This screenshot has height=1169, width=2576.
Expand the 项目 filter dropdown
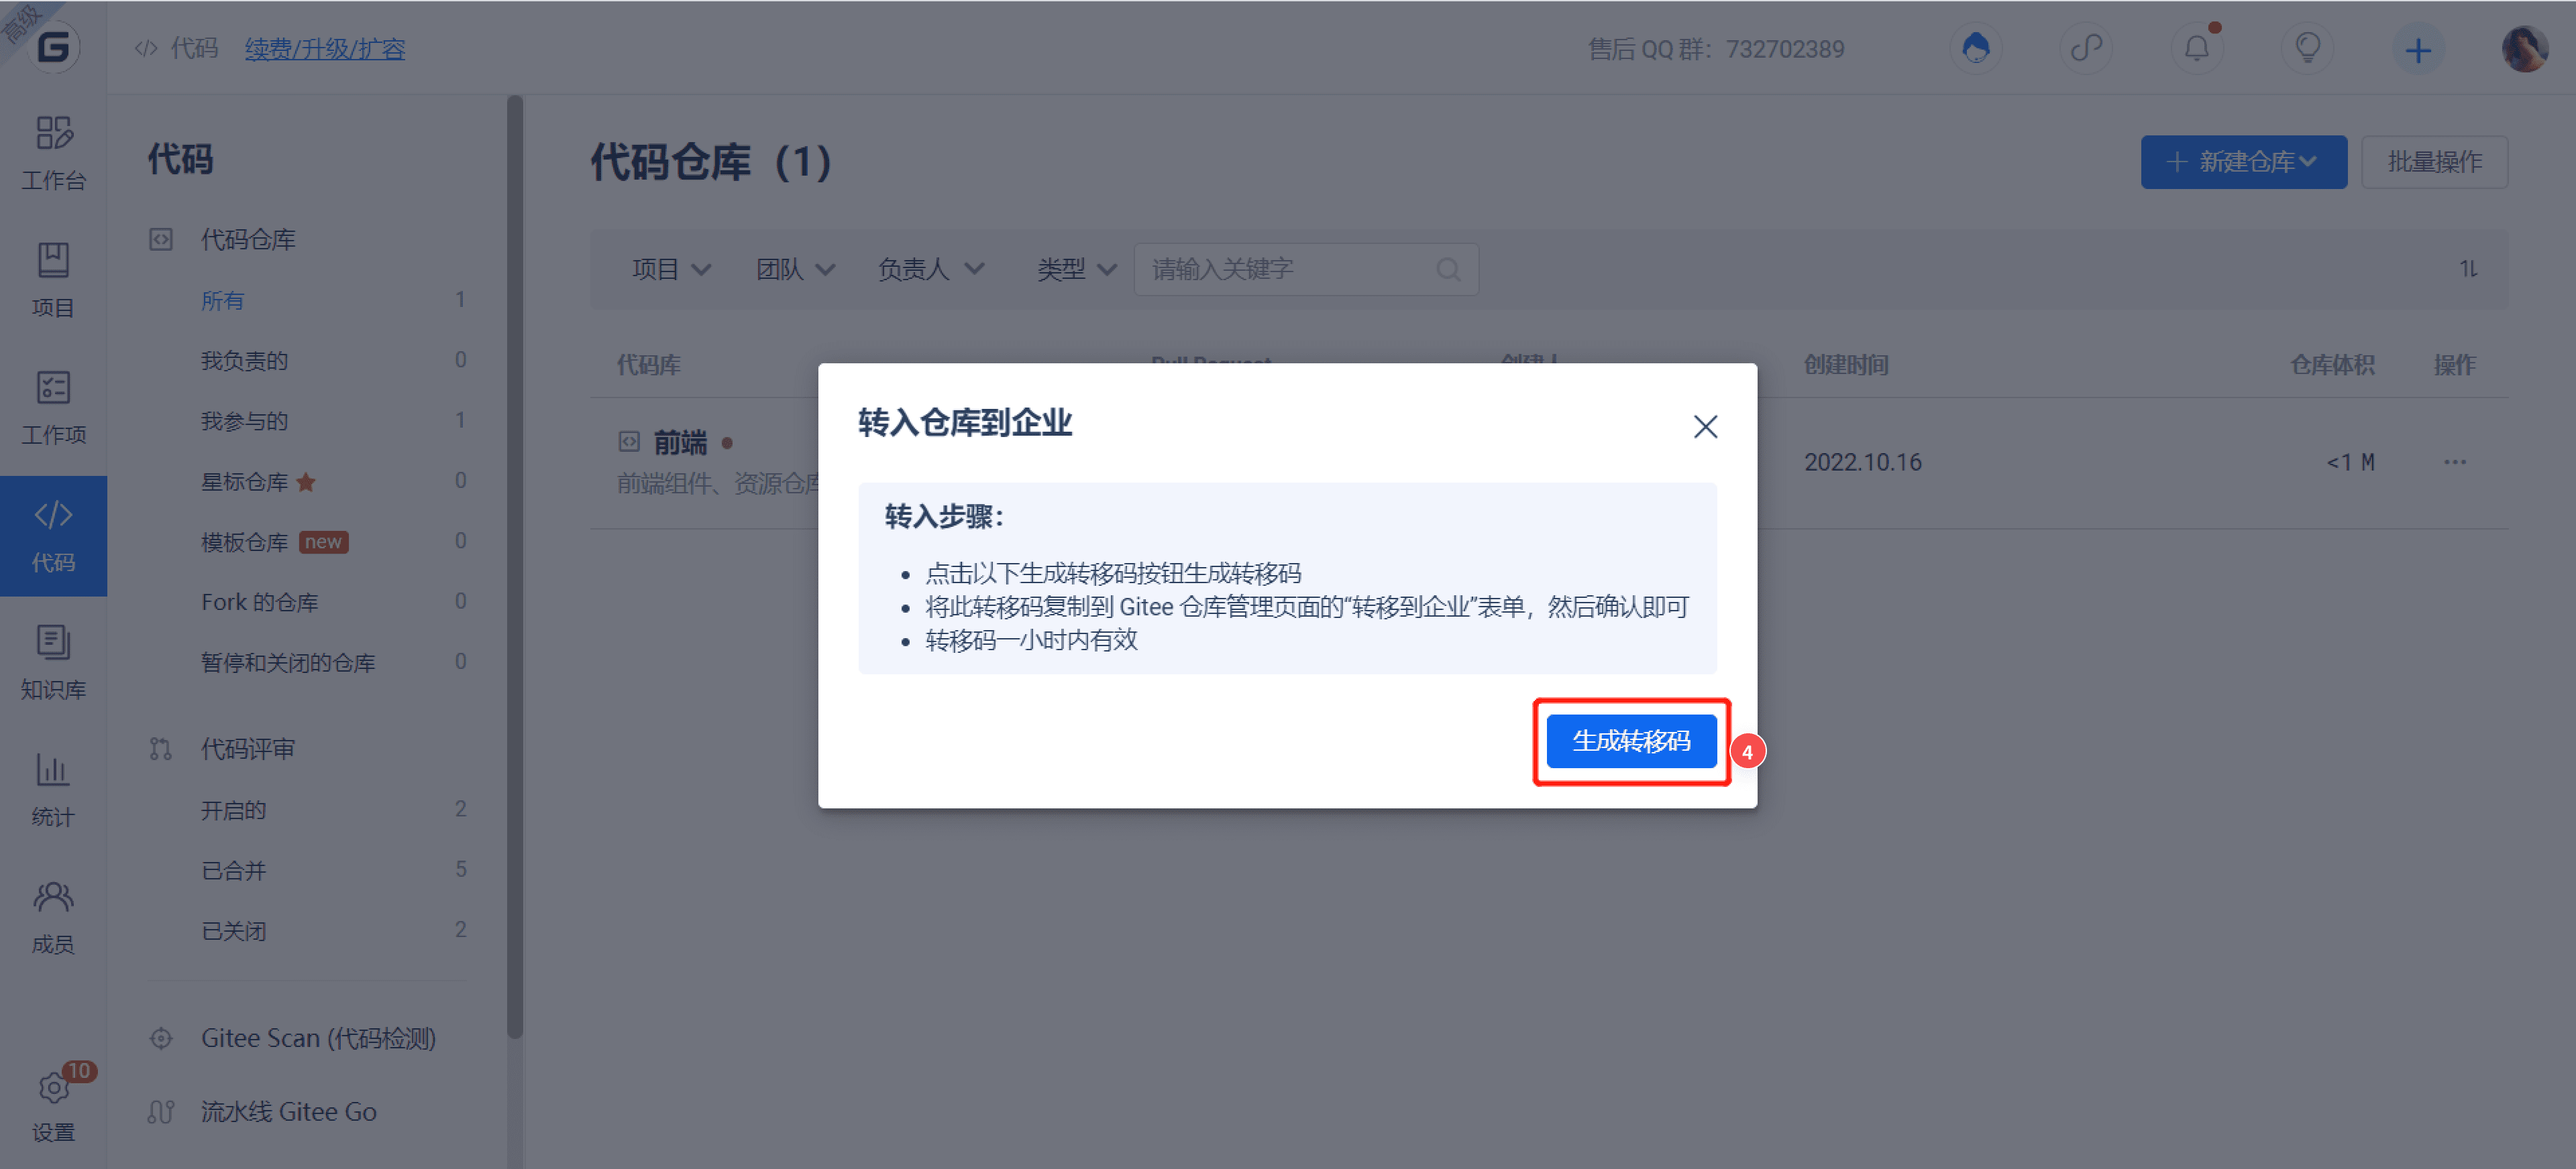point(672,269)
